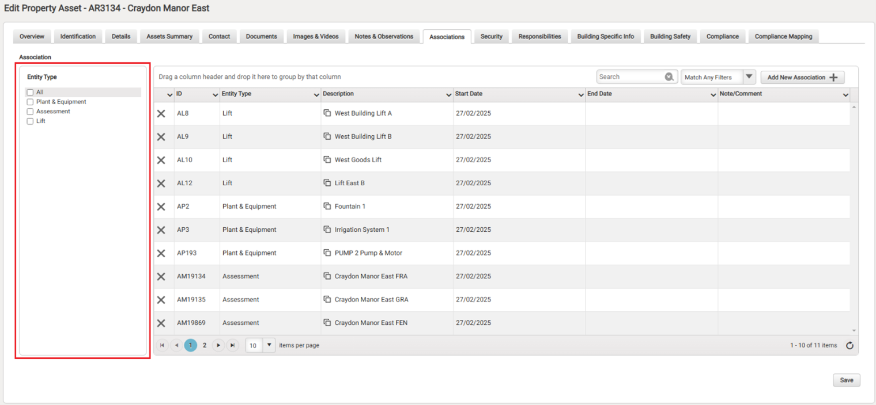This screenshot has width=876, height=405.
Task: Click the icon beside Craydon Manor East GRA
Action: click(327, 299)
